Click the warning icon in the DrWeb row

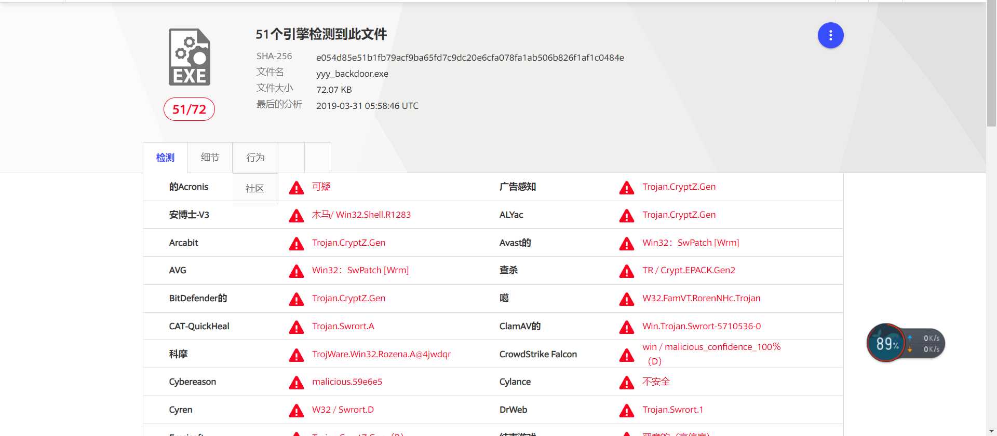coord(627,411)
